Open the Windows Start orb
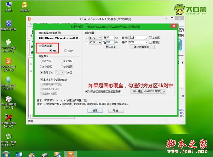The width and height of the screenshot is (213, 157). click(x=6, y=154)
